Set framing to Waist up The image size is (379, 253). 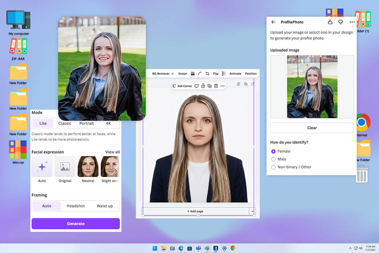click(x=105, y=206)
